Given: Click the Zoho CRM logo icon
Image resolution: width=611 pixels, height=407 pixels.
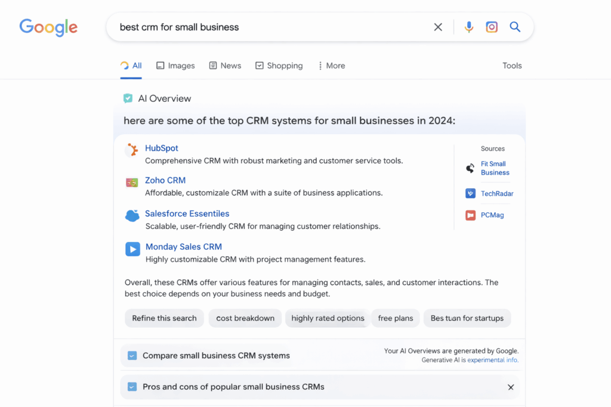Looking at the screenshot, I should (132, 182).
